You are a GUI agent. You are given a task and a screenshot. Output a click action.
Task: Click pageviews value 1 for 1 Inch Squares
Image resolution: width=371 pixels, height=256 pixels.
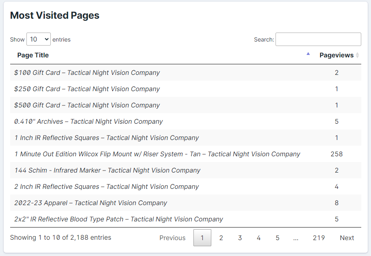coord(336,138)
